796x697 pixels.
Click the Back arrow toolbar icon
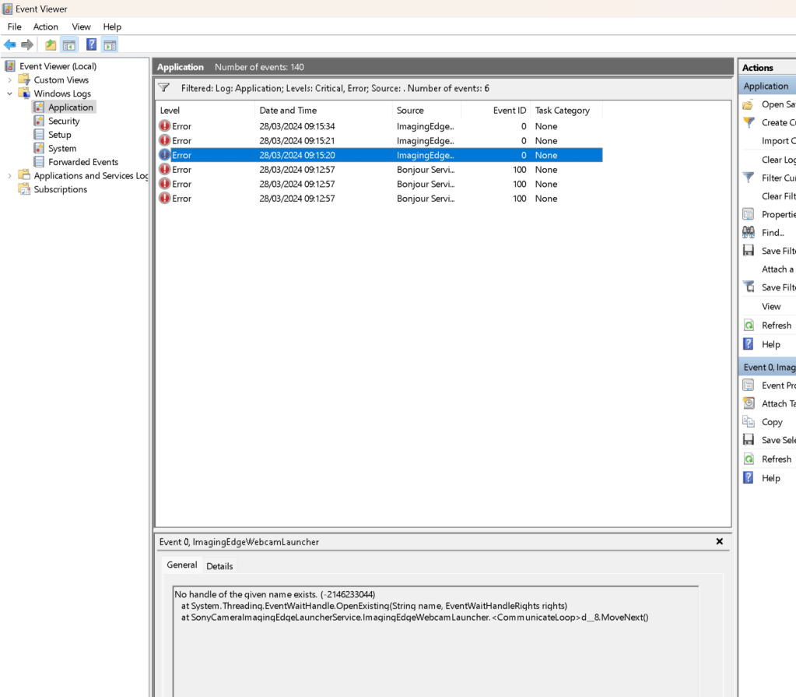click(9, 44)
